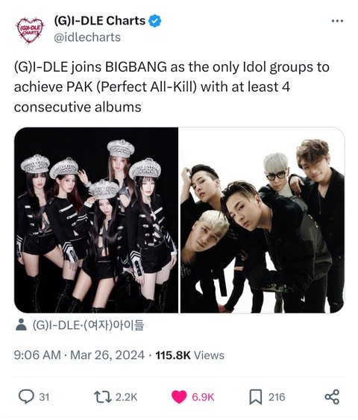Open the three-dot more options menu

(x=337, y=21)
